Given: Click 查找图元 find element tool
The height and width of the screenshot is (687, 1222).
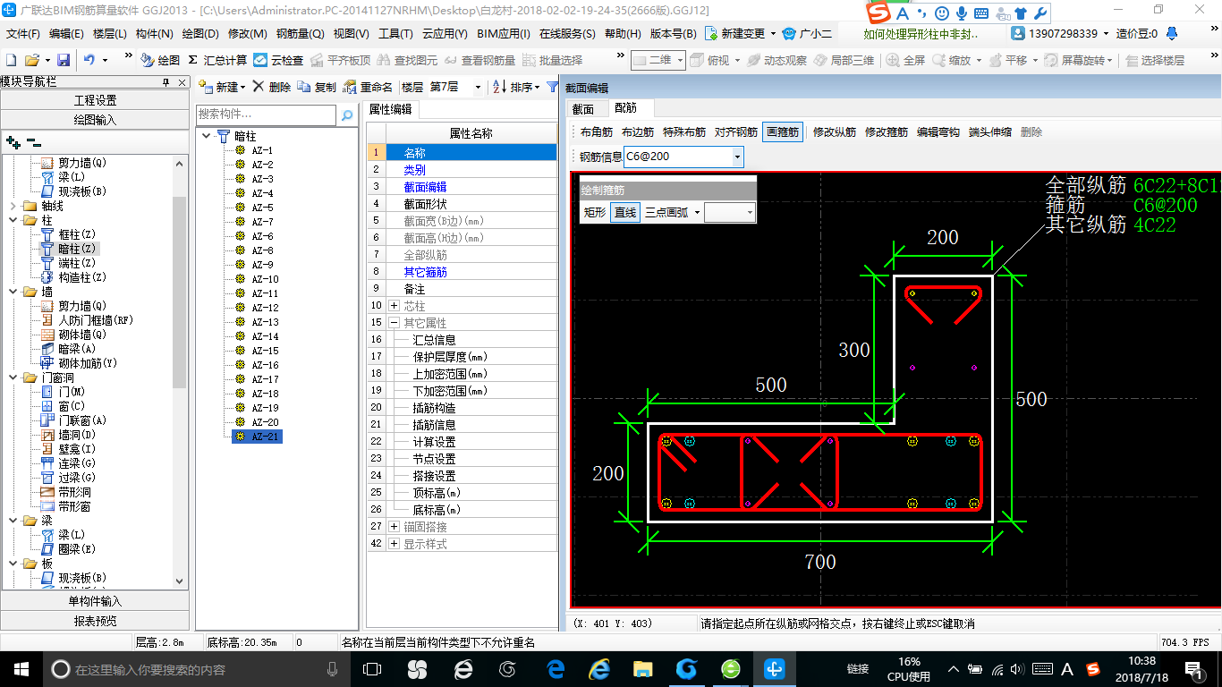Looking at the screenshot, I should tap(407, 60).
